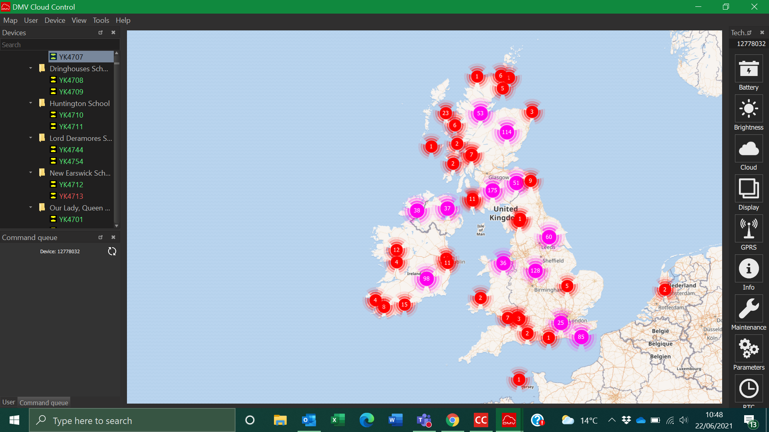The height and width of the screenshot is (432, 769).
Task: Click the device list scrollbar down arrow
Action: click(117, 226)
